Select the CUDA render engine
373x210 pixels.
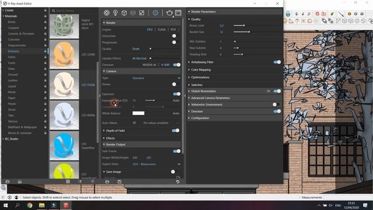pyautogui.click(x=162, y=30)
